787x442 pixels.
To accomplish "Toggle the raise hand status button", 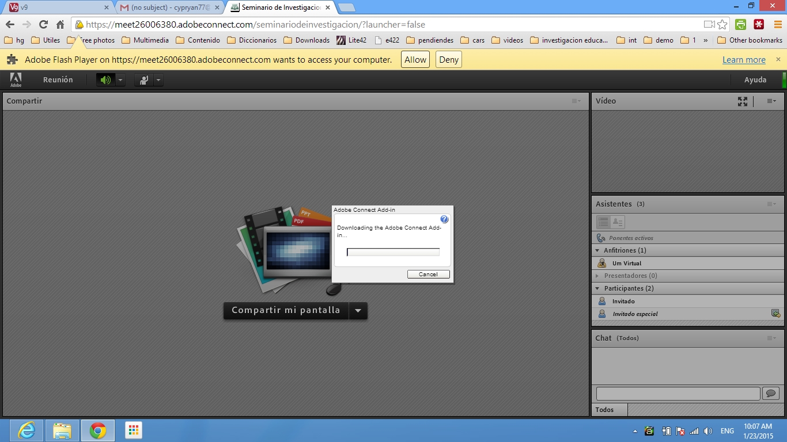I will [x=143, y=80].
